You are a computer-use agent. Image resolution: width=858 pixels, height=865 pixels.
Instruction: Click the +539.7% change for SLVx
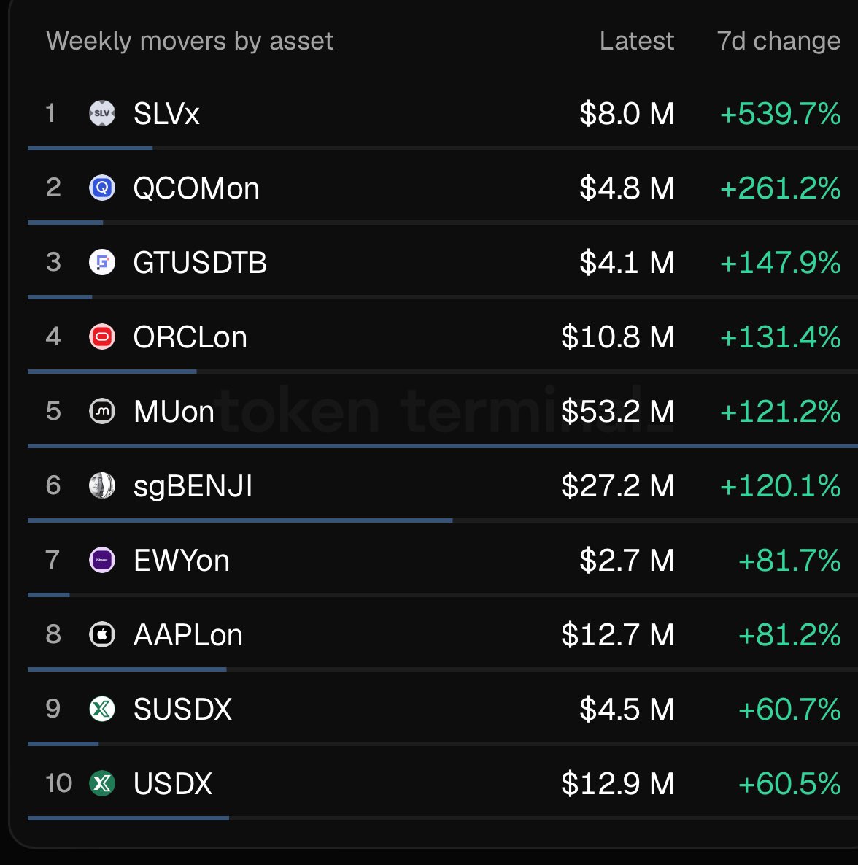pyautogui.click(x=780, y=114)
